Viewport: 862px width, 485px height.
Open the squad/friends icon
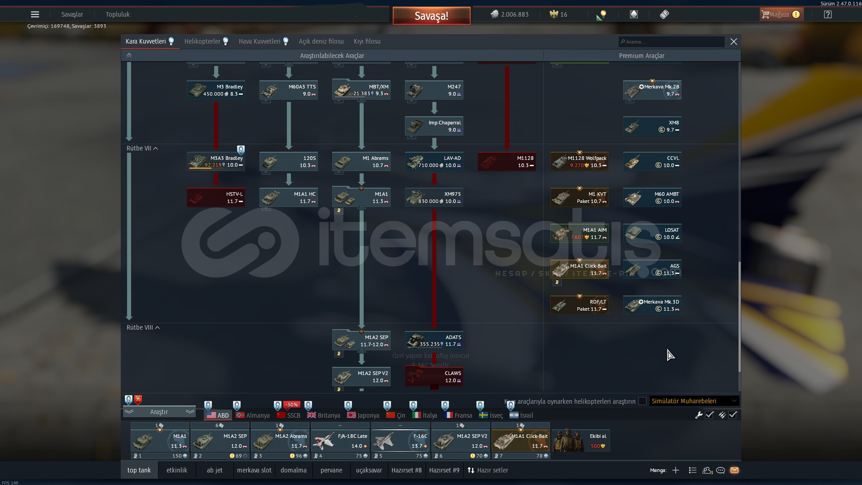click(x=708, y=470)
